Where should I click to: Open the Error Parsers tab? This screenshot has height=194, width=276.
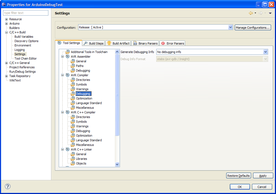pos(173,43)
